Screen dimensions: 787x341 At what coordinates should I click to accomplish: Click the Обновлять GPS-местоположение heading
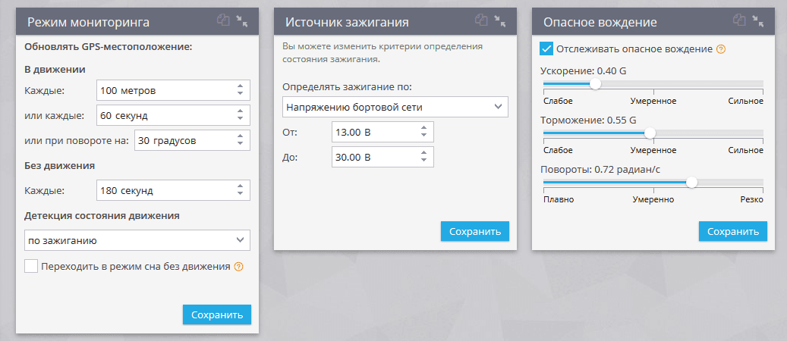click(109, 48)
